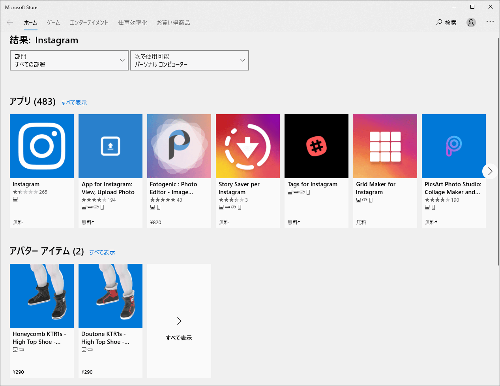This screenshot has width=500, height=386.
Task: Select Doutone KTR1s High Top Shoe item
Action: pos(110,295)
